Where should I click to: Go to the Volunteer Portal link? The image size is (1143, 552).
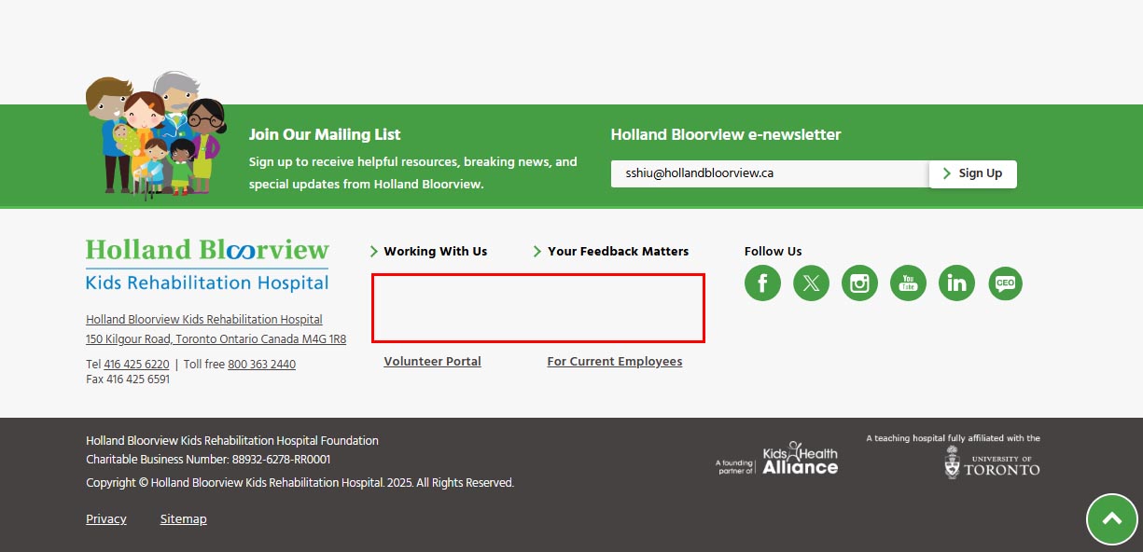coord(432,362)
